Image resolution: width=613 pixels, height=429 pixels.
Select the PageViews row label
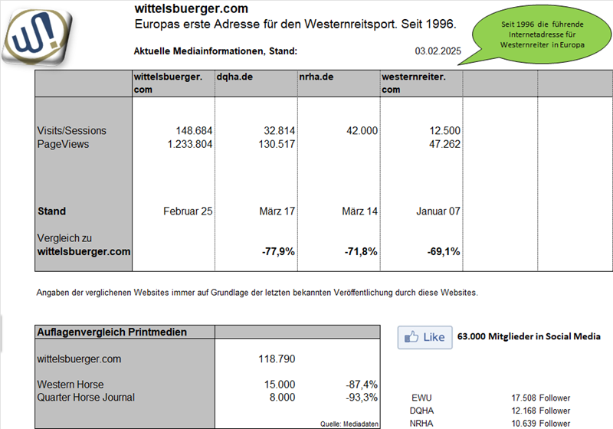63,144
